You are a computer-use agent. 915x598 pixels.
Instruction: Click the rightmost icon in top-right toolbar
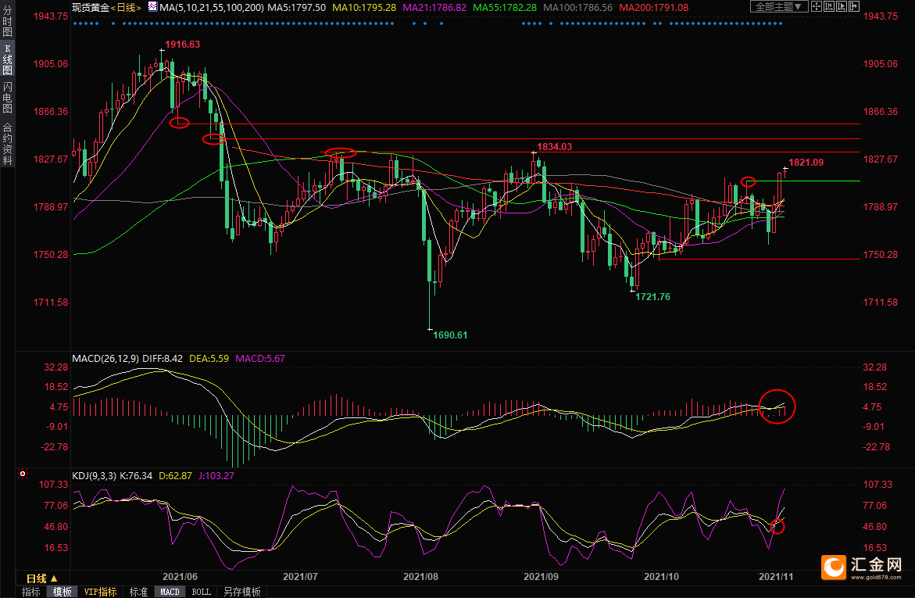tap(855, 7)
